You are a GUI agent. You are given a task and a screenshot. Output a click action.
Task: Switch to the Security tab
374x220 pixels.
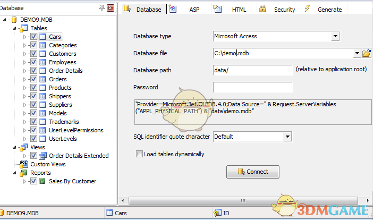[279, 10]
